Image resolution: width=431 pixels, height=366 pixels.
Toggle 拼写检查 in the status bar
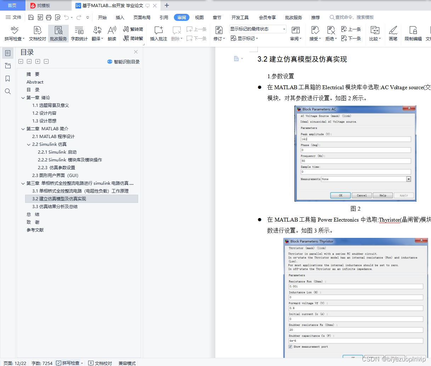69,363
